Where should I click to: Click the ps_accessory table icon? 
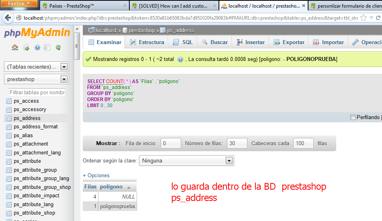coord(9,109)
